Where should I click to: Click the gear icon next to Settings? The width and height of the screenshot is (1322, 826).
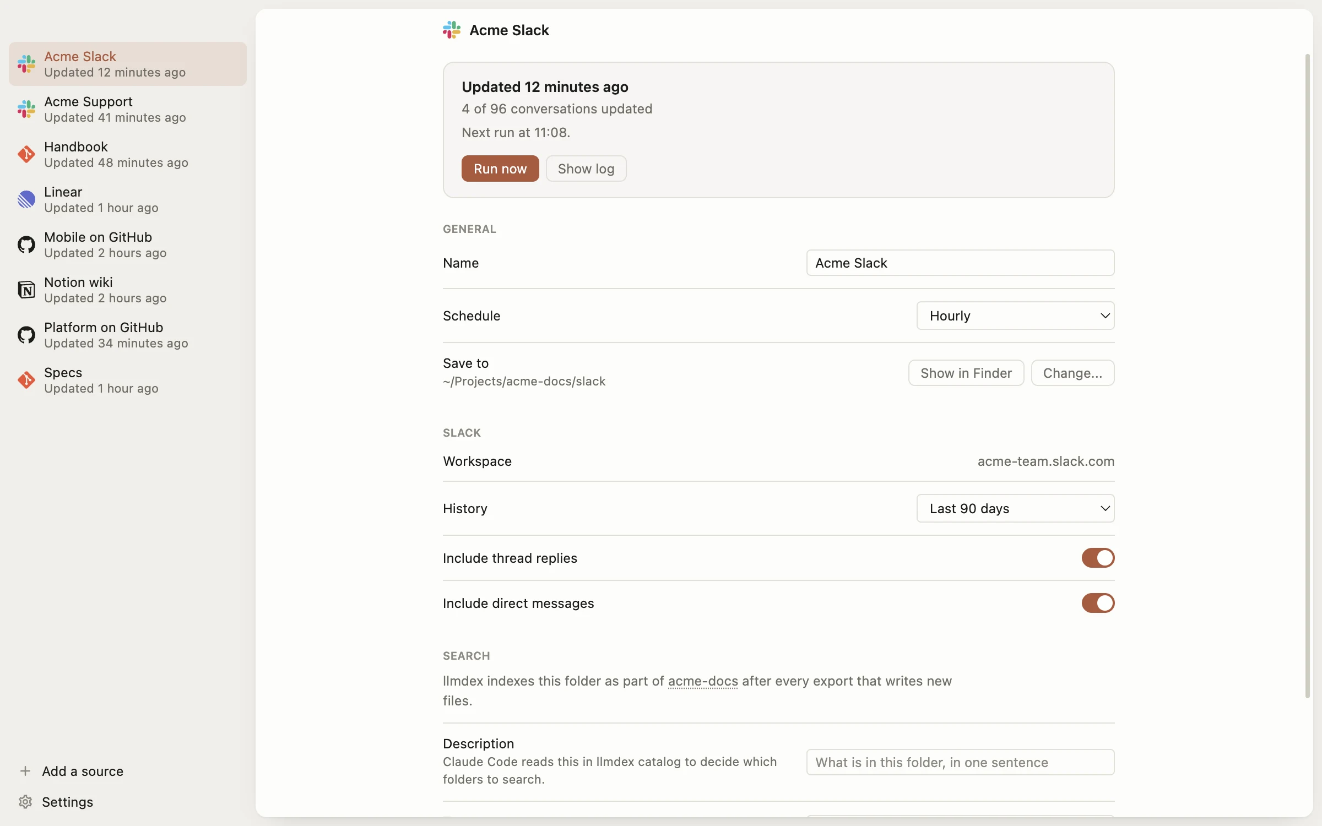point(25,802)
